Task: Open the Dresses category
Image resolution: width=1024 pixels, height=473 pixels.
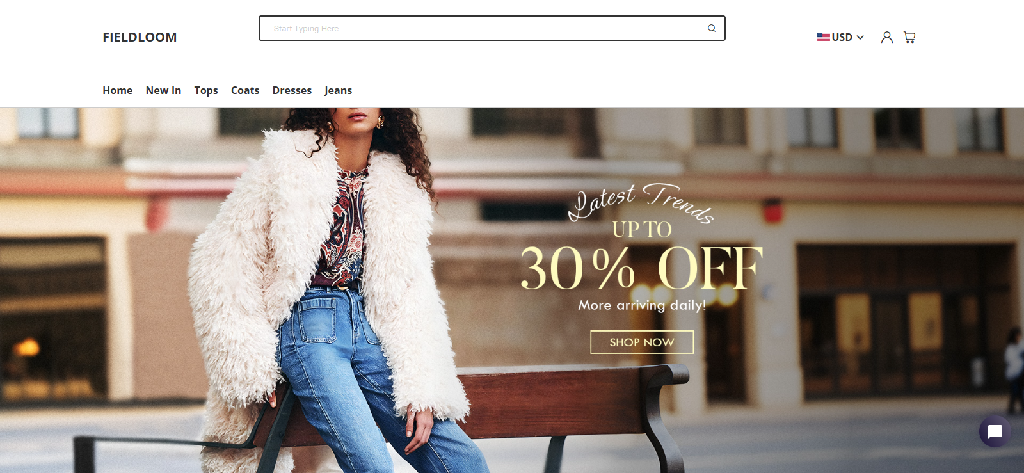Action: (x=292, y=90)
